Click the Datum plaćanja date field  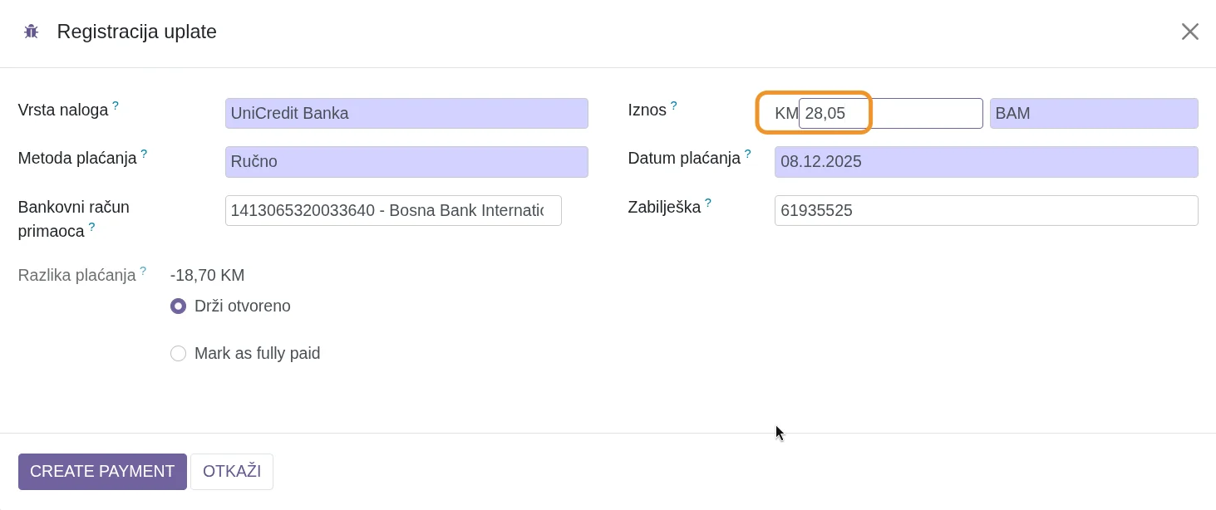pyautogui.click(x=986, y=162)
